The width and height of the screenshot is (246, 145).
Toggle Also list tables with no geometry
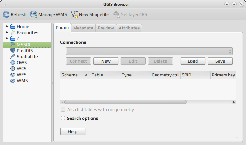coord(63,110)
